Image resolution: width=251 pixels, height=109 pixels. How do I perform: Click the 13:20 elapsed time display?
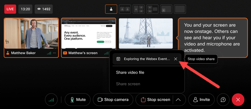click(x=25, y=9)
